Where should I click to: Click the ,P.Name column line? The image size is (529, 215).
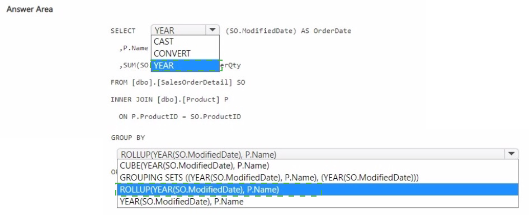(134, 48)
